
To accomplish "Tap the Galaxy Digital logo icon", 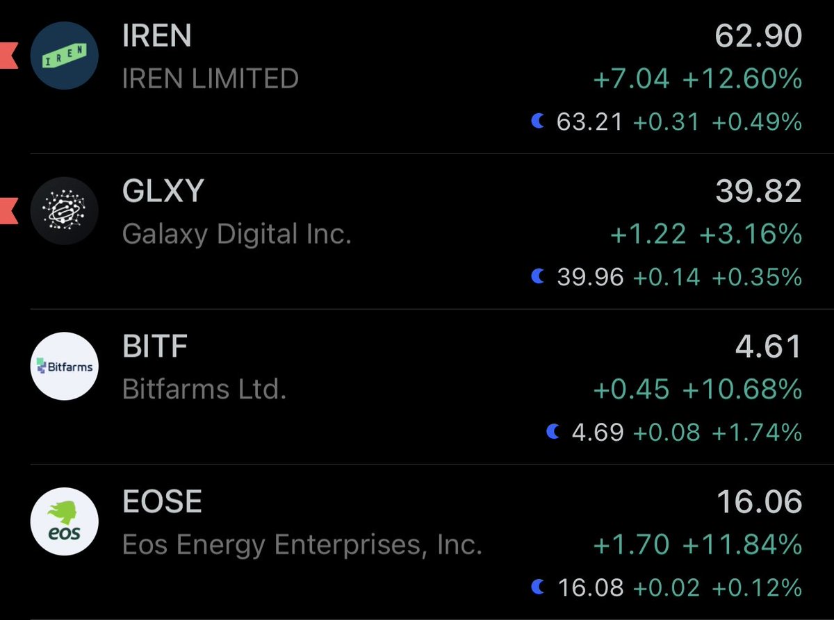I will coord(65,211).
